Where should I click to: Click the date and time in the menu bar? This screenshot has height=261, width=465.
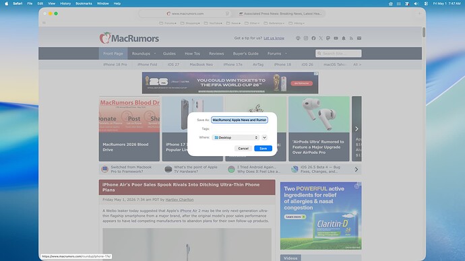tap(447, 3)
